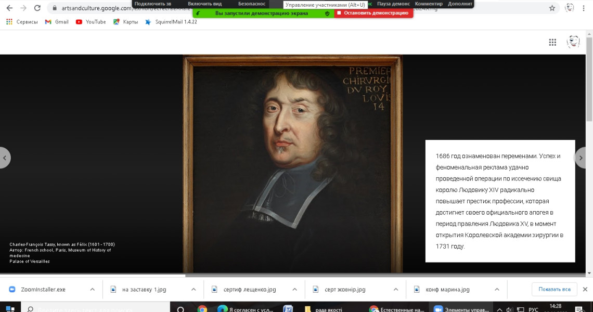Viewport: 593px width, 312px height.
Task: Click the Zoom 'Подключить зв' audio control
Action: pyautogui.click(x=153, y=4)
